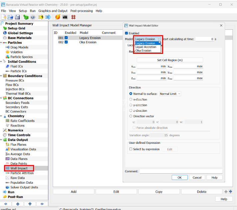Select x-direction radio button
The height and width of the screenshot is (210, 237).
(131, 100)
